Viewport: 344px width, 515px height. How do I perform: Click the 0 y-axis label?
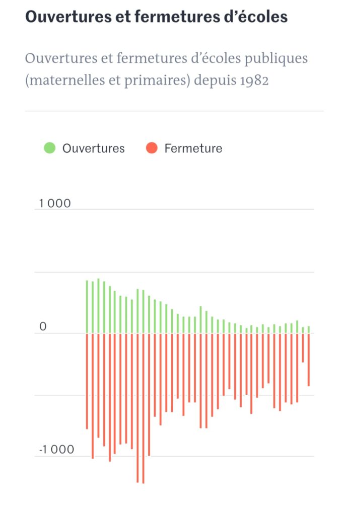click(43, 326)
